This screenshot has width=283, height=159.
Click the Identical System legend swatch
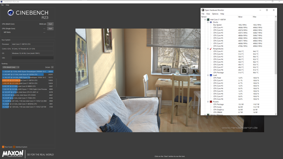point(14,147)
